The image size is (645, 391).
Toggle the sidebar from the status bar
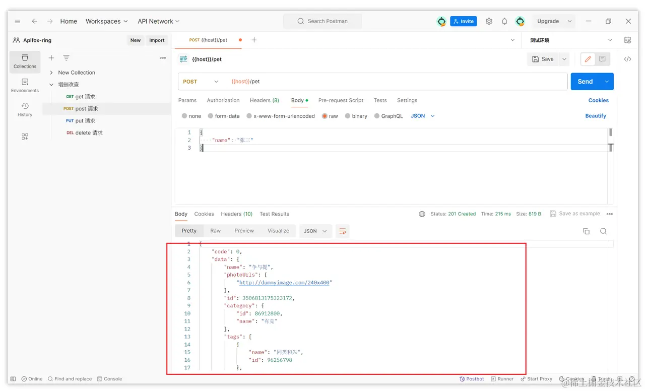[x=13, y=379]
